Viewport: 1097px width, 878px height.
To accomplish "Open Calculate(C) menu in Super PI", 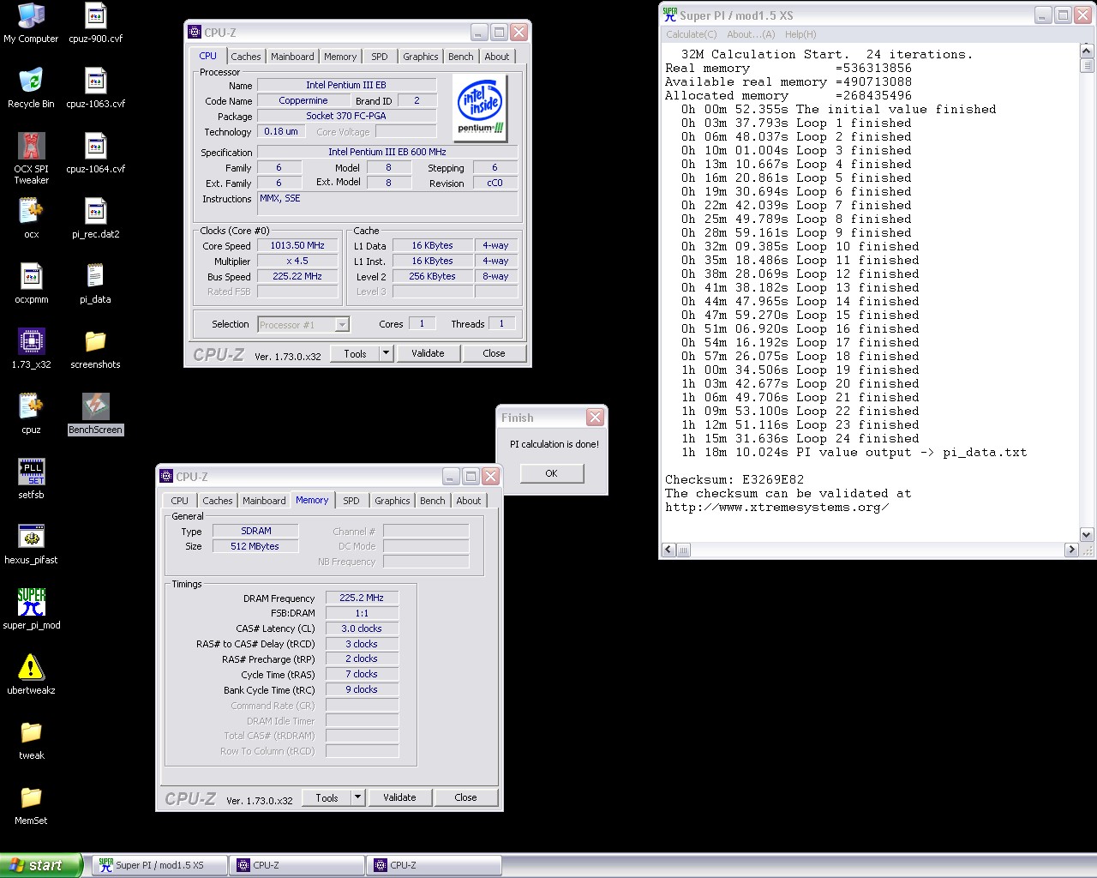I will tap(692, 34).
